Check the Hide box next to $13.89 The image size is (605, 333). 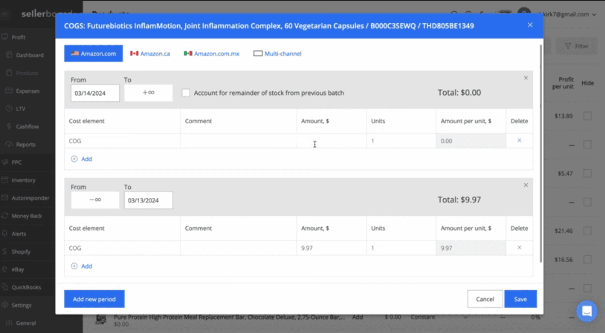[x=587, y=116]
